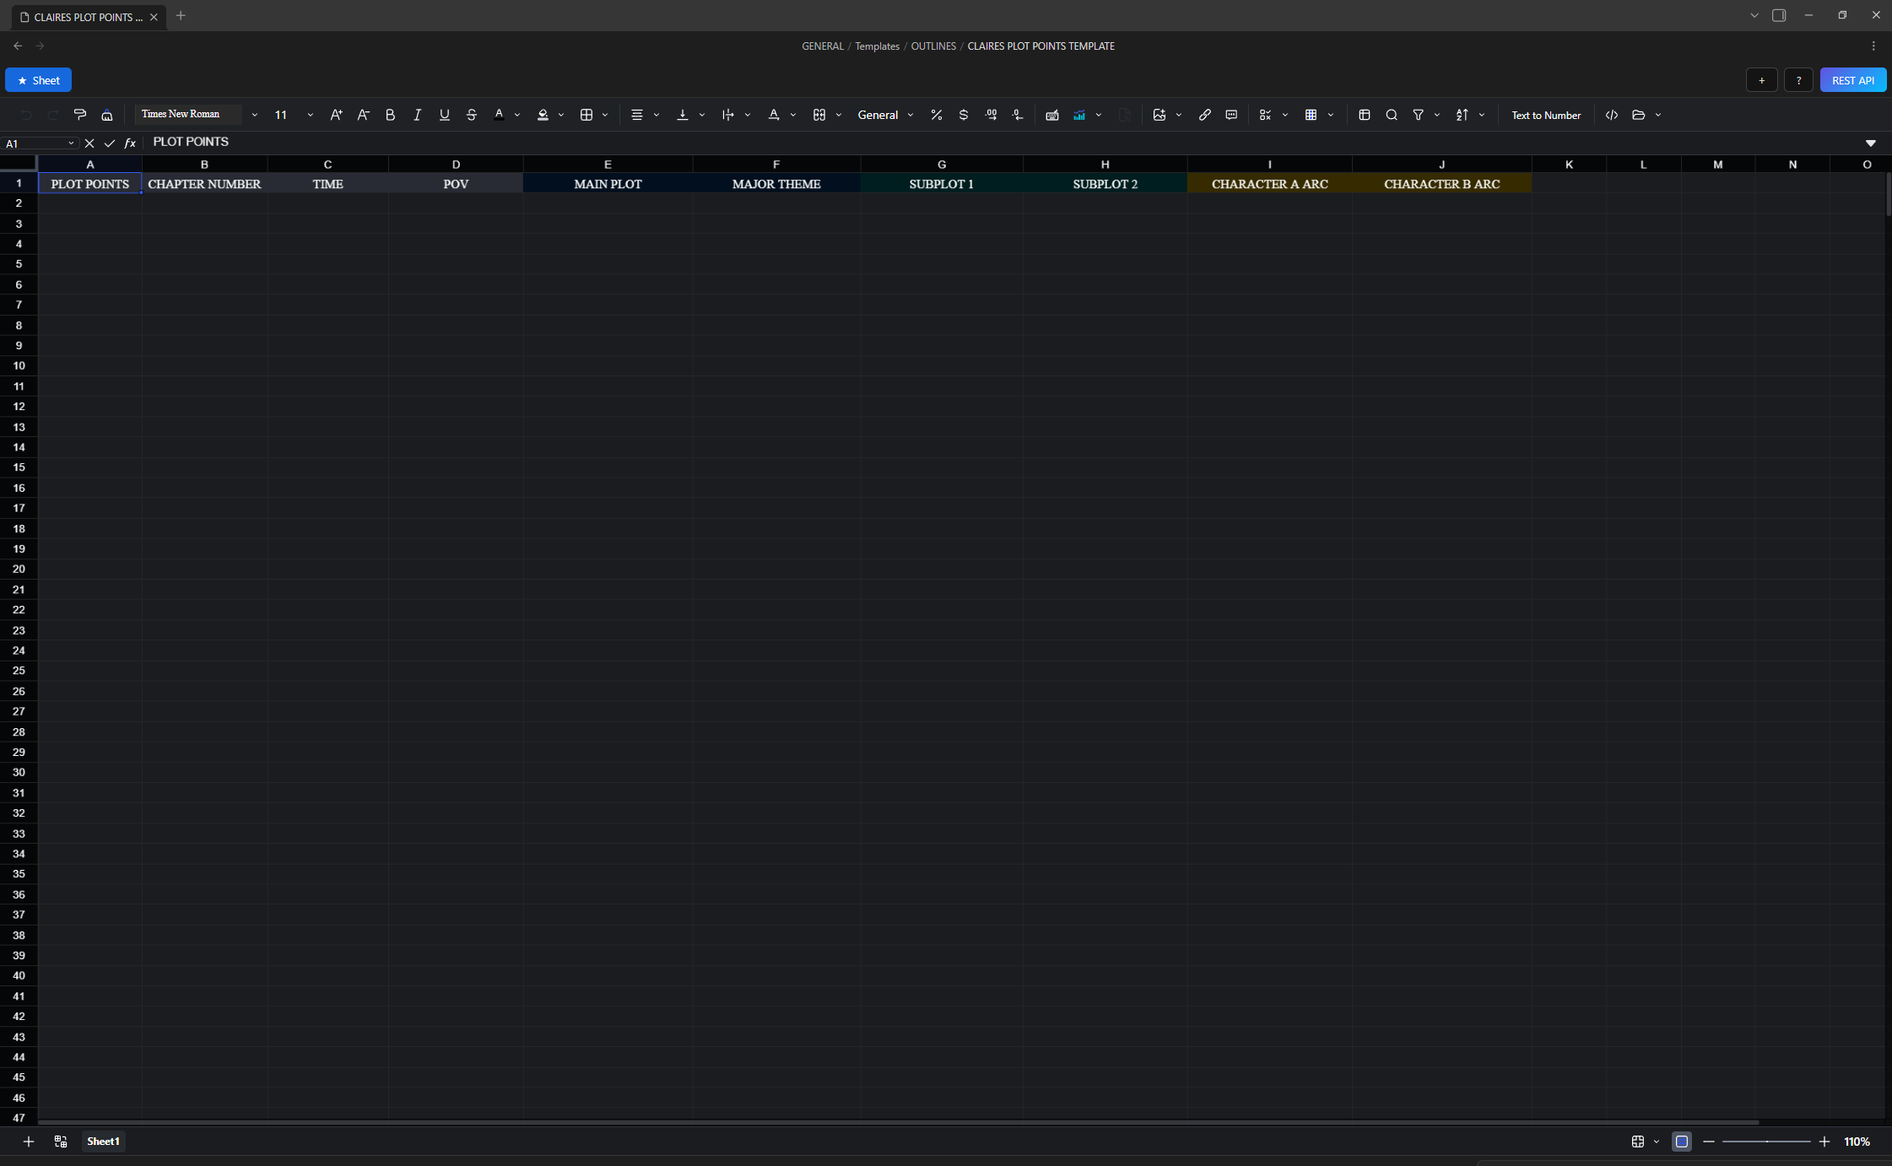Screen dimensions: 1892x1166
Task: Click the insert image icon
Action: [x=1160, y=115]
